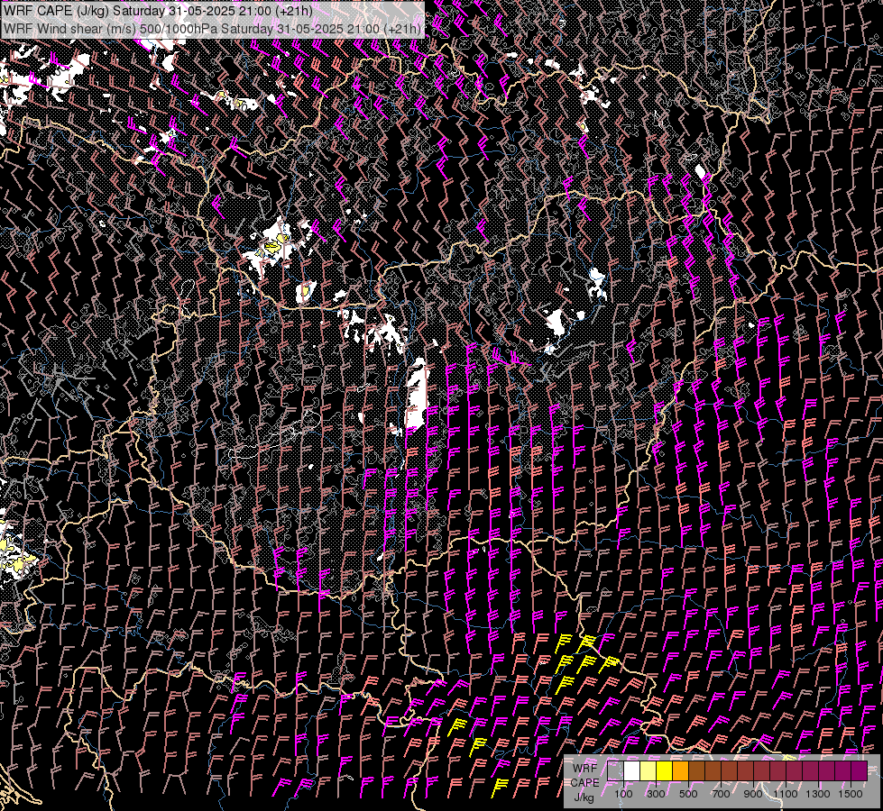The image size is (883, 811).
Task: Click the WRF Wind shear title line
Action: pyautogui.click(x=212, y=29)
